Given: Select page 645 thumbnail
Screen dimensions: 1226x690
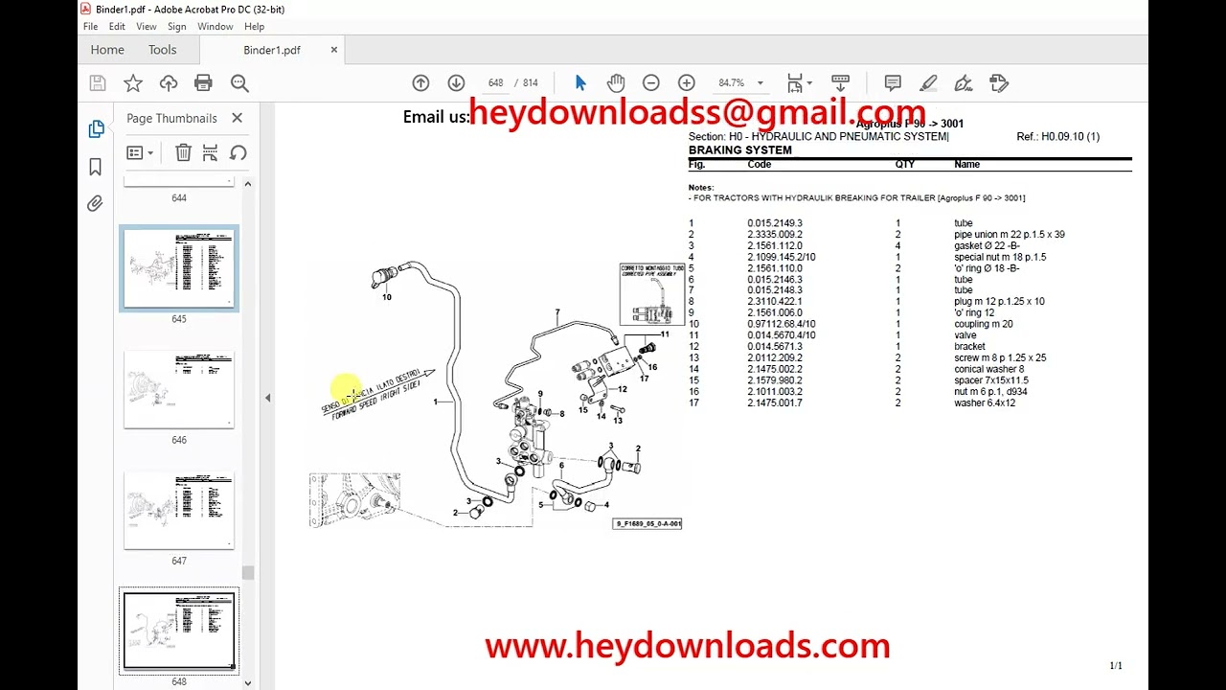Looking at the screenshot, I should 179,268.
